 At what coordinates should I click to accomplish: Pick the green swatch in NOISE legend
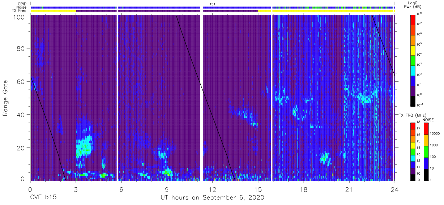[x=426, y=151]
